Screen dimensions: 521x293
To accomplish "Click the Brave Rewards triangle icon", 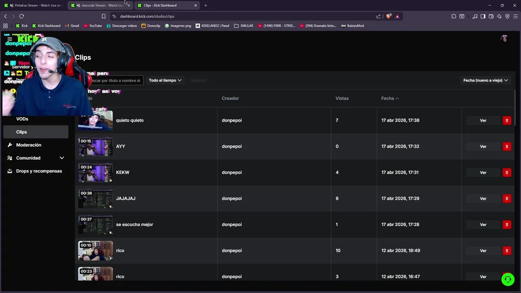I will (397, 16).
